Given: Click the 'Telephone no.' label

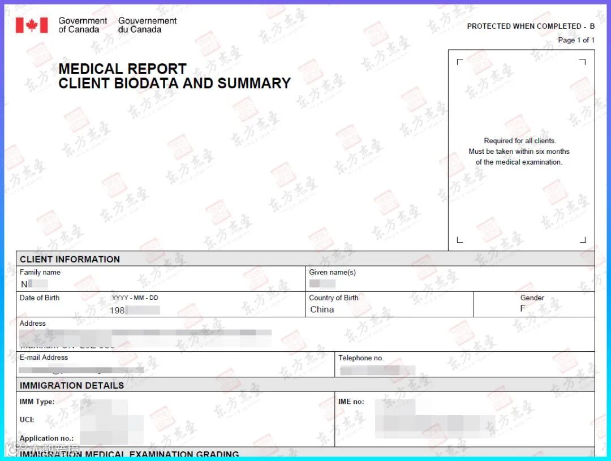Looking at the screenshot, I should [361, 357].
